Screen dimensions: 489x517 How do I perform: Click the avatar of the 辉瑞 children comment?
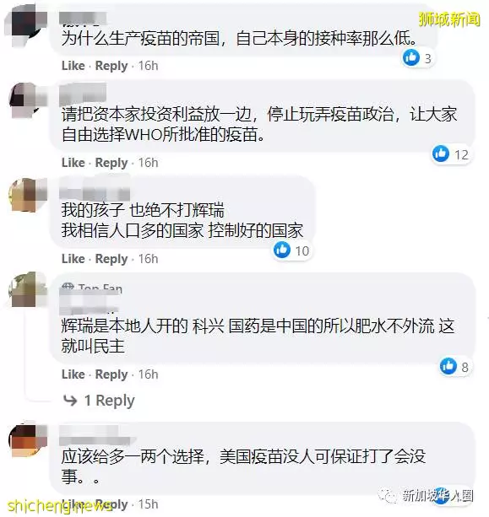point(28,195)
